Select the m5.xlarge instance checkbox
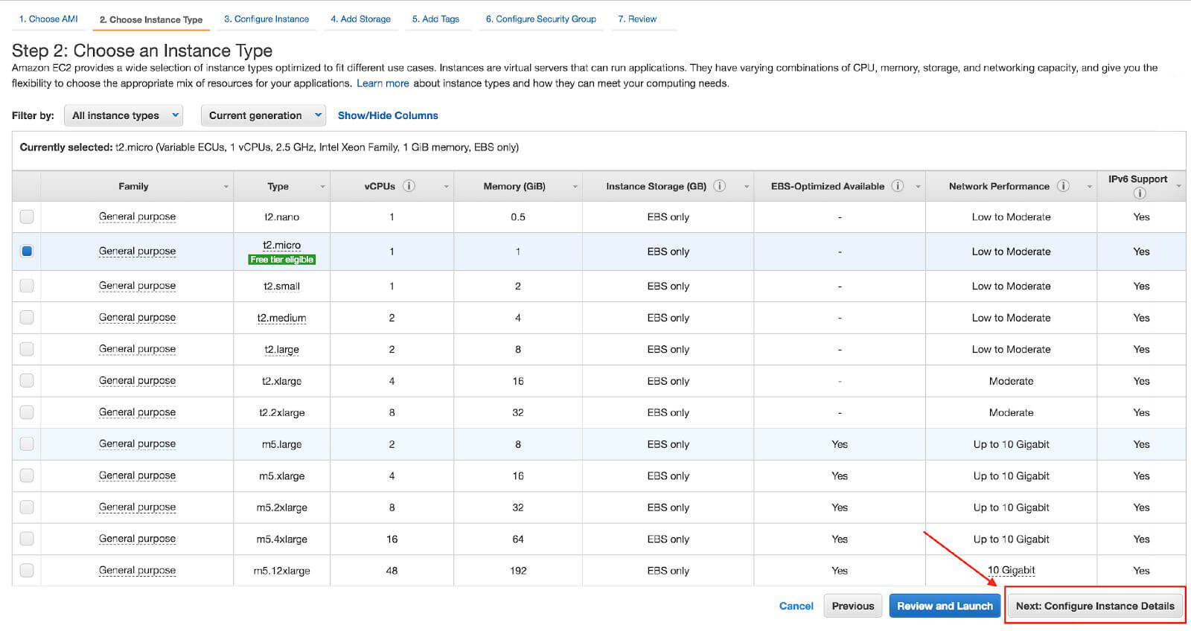The height and width of the screenshot is (631, 1191). 27,475
